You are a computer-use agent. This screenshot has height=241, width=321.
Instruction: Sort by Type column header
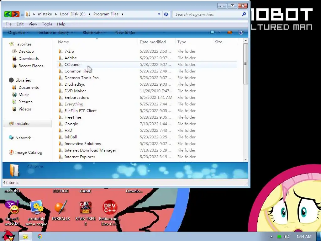click(x=182, y=42)
